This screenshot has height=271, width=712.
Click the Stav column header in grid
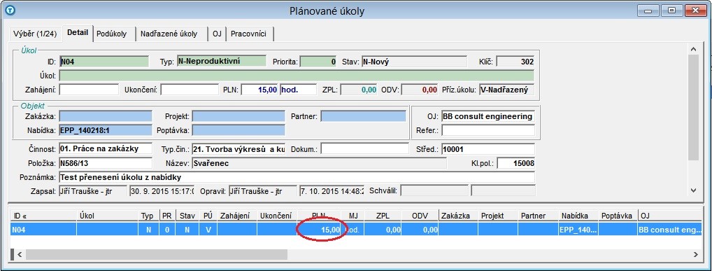187,216
